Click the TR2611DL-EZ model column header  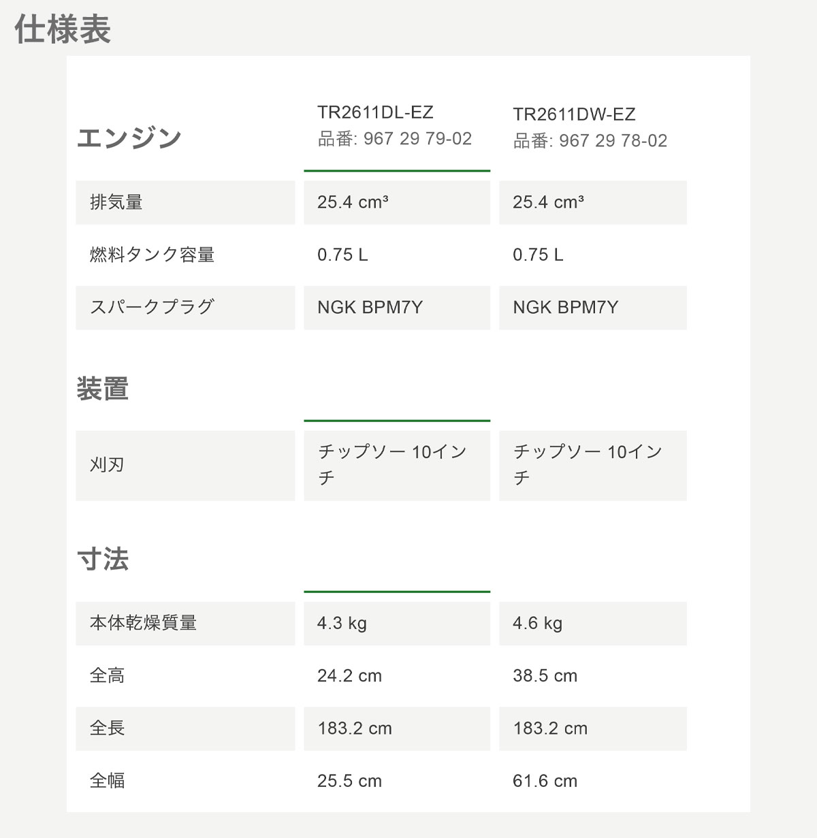click(375, 112)
